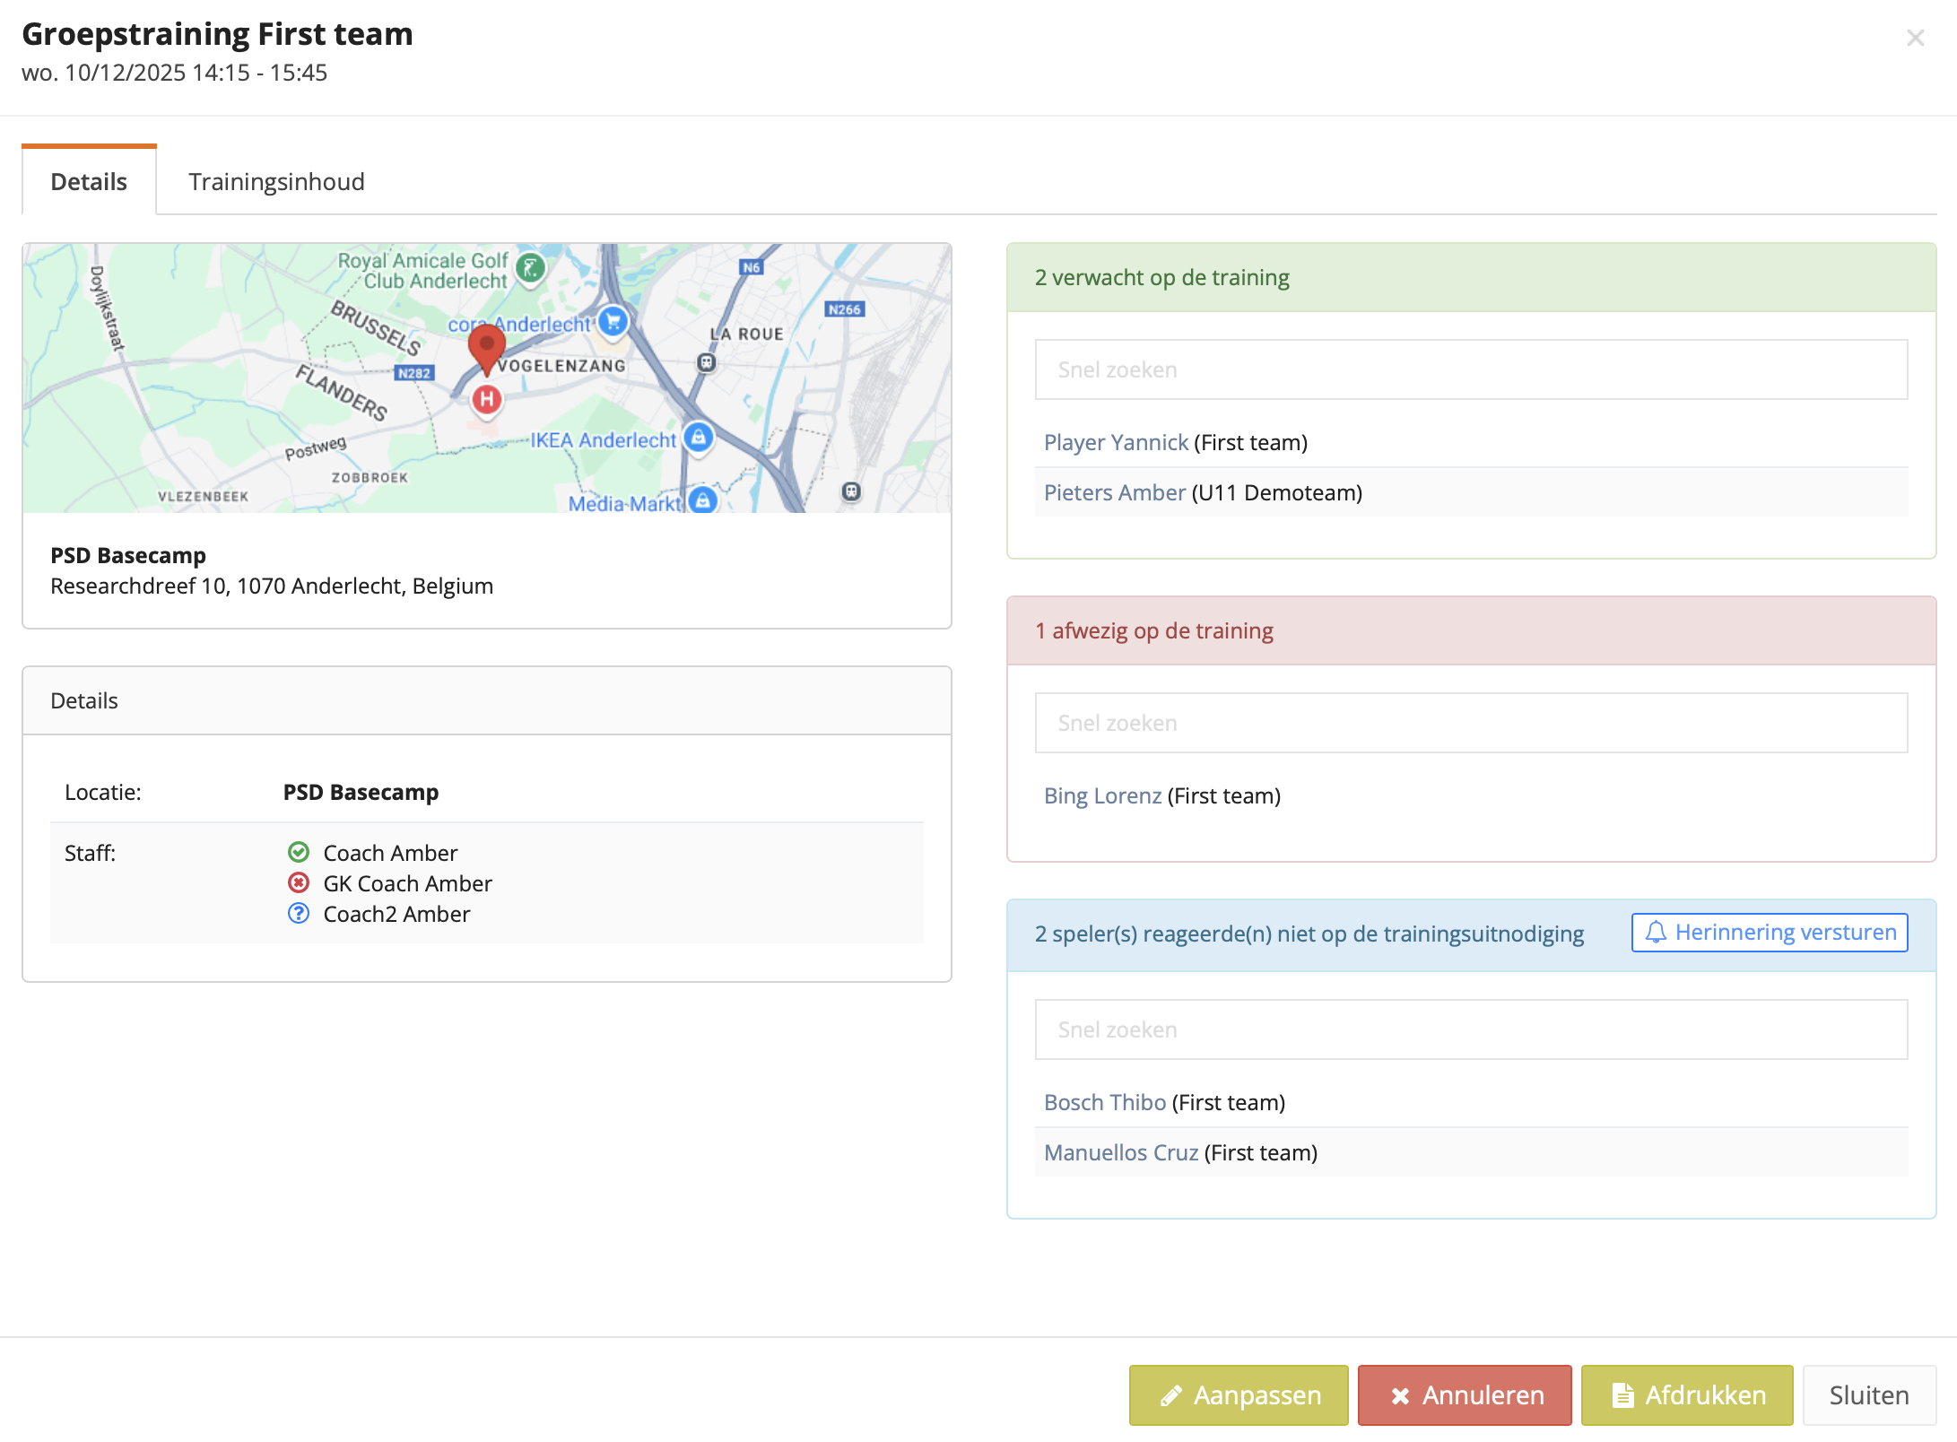Click the blue question icon beside Coach2 Amber

click(299, 913)
